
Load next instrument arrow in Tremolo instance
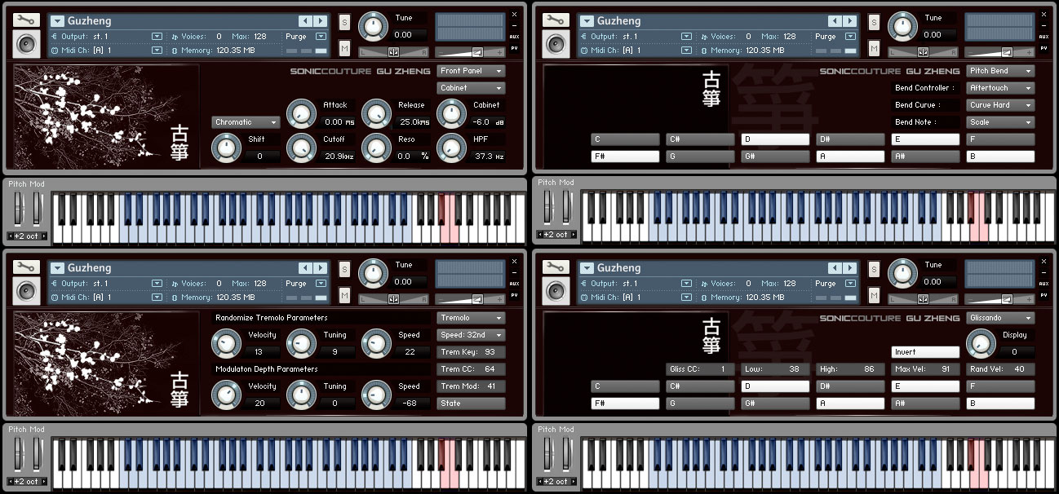click(x=321, y=267)
